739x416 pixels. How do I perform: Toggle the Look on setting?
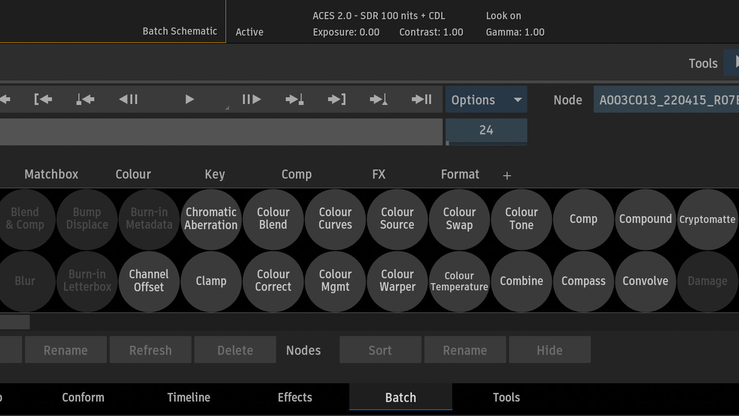(503, 16)
